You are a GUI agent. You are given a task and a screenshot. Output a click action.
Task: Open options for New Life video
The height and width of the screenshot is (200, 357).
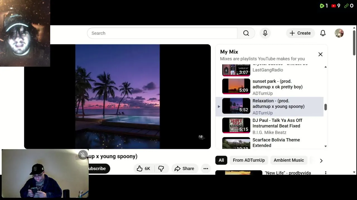325,173
